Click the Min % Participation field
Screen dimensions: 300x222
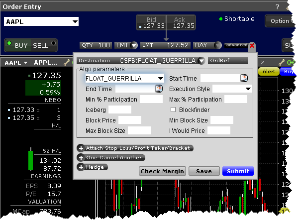(x=151, y=99)
